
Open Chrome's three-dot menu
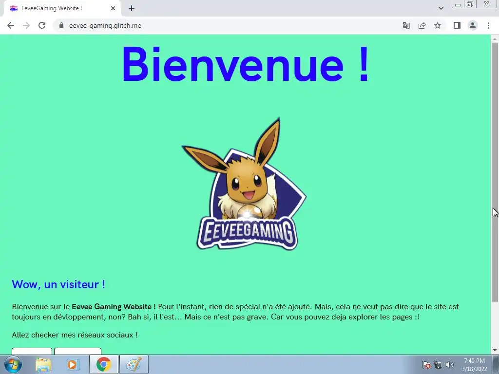[488, 25]
